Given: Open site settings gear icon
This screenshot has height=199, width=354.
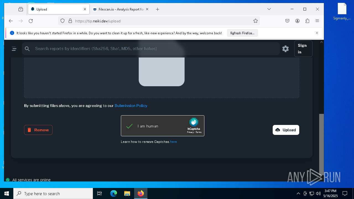Looking at the screenshot, I should (x=285, y=49).
